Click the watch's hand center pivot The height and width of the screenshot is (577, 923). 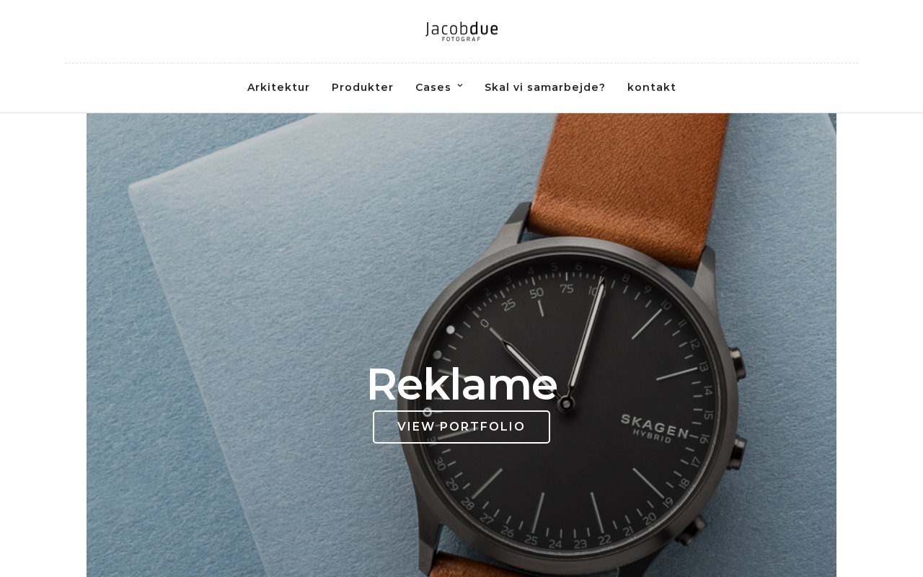tap(567, 403)
